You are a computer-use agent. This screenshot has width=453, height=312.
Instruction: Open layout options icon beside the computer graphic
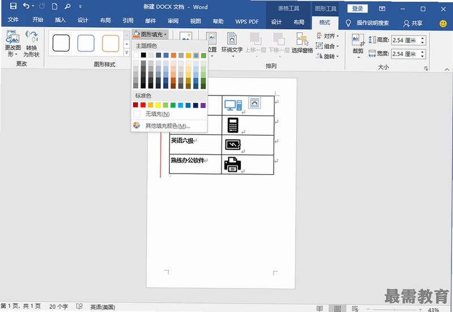(254, 103)
